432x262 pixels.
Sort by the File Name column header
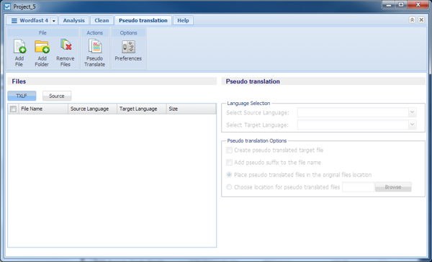pos(43,109)
